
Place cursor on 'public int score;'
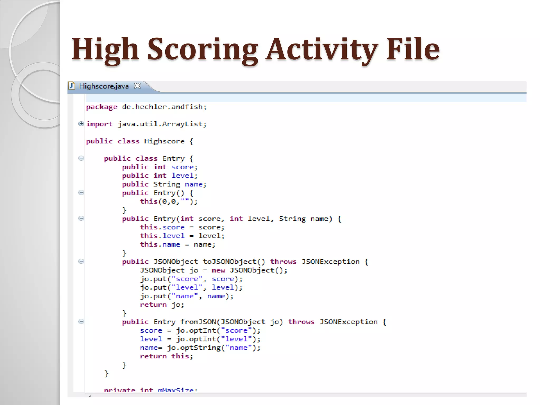point(160,167)
